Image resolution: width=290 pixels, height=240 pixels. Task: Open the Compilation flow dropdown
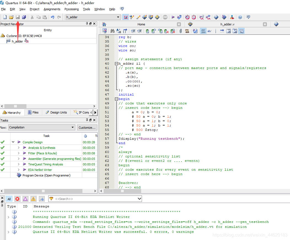[x=73, y=127]
